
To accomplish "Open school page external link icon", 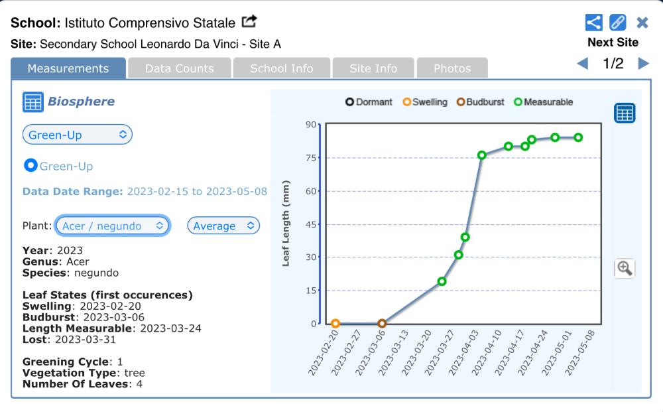I will 249,23.
